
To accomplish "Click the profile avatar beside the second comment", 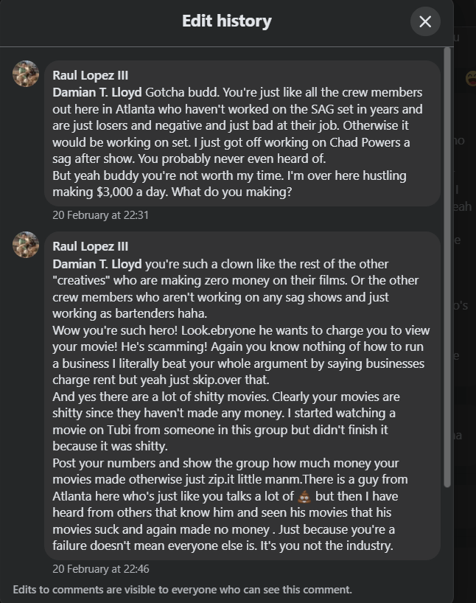I will point(26,244).
